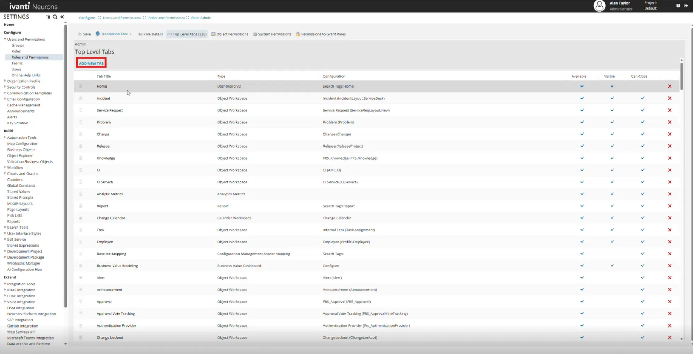Click the tree view toggle icon beside SETTINGS

48,17
